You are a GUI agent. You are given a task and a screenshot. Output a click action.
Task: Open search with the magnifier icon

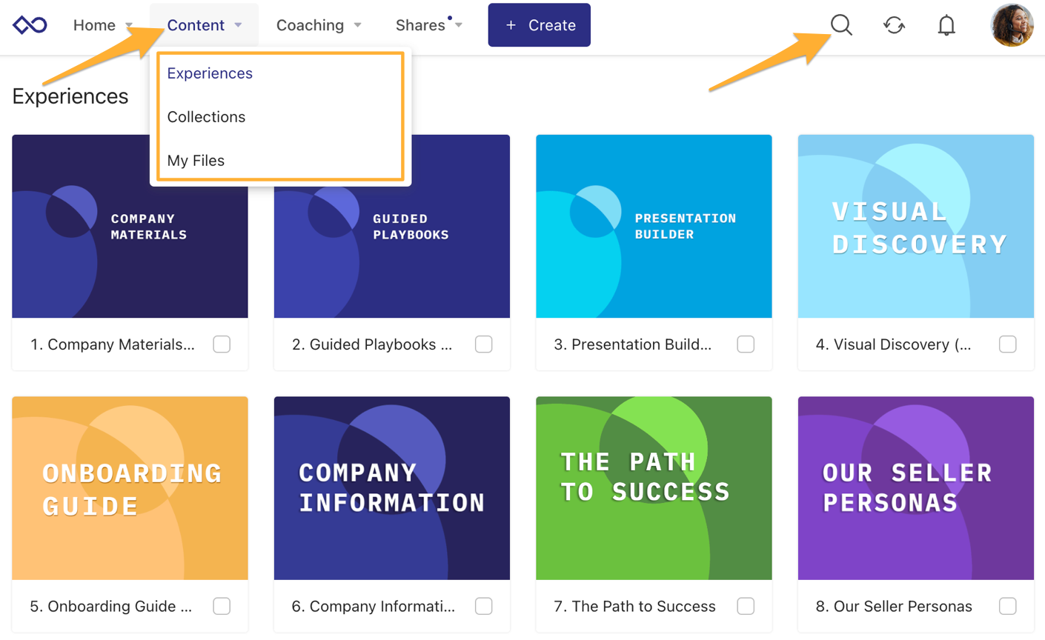coord(841,25)
